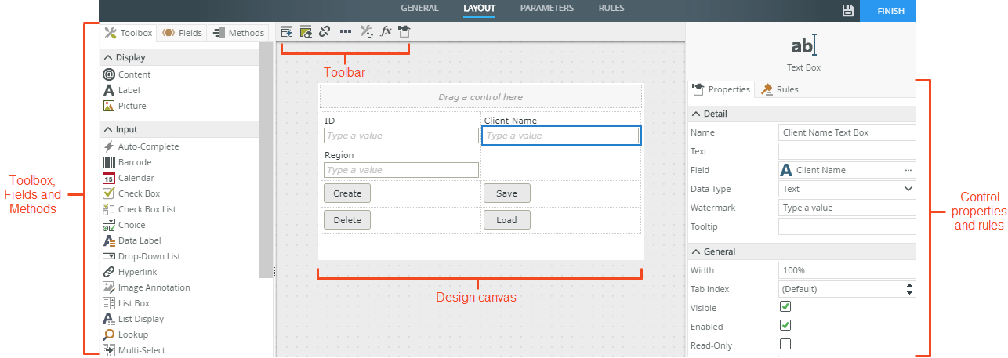This screenshot has width=1008, height=358.
Task: Select the Check Box control in toolbox
Action: click(x=132, y=193)
